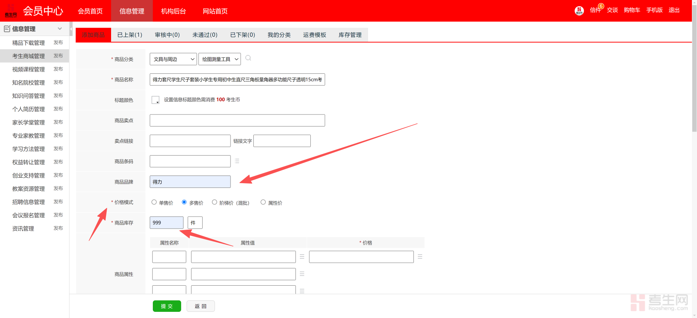Open the 标题颜色 color picker swatch

point(155,100)
